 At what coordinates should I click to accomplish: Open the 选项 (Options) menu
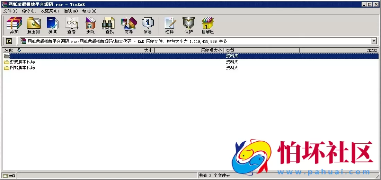(70, 11)
